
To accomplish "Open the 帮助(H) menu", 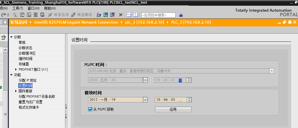I will 50,8.
